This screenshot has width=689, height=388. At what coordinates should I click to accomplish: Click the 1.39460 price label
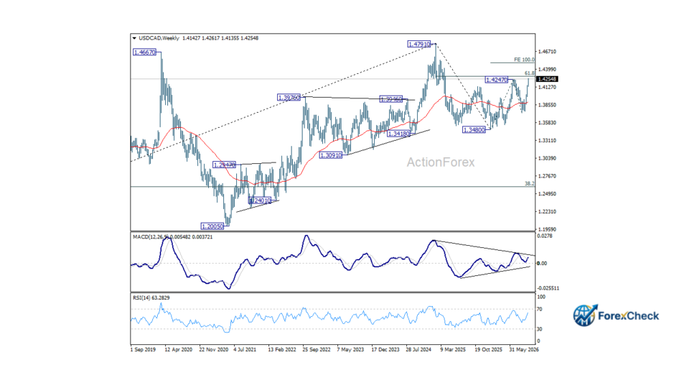tap(391, 99)
